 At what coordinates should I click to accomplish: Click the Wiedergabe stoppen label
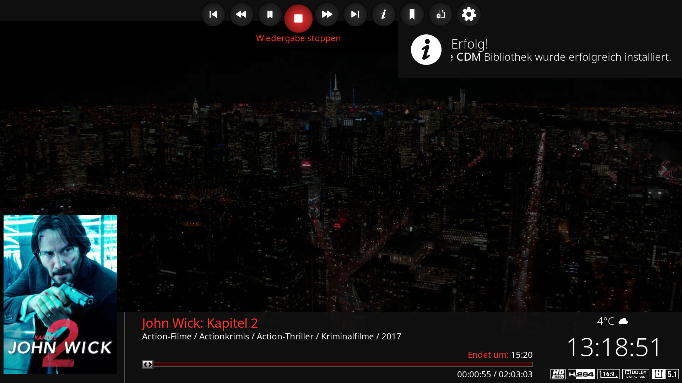(x=298, y=38)
